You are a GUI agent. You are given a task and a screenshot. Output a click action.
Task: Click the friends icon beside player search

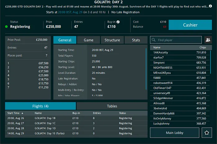(208, 40)
